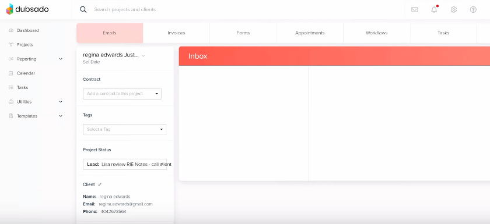Click the search magnifier icon
Image resolution: width=490 pixels, height=224 pixels.
coord(83,9)
